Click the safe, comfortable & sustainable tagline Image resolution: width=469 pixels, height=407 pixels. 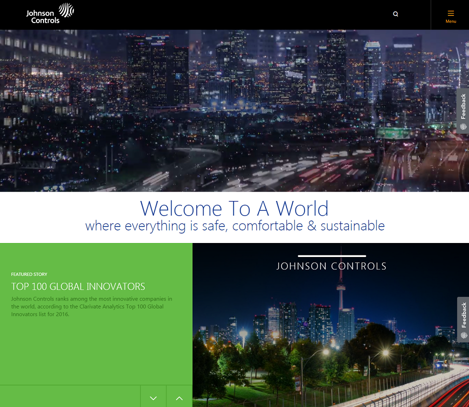pos(234,226)
